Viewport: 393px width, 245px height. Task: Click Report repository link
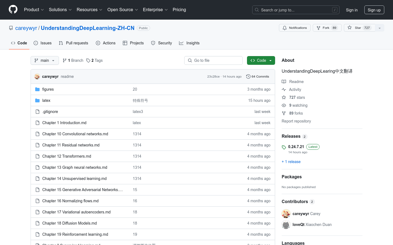(296, 121)
